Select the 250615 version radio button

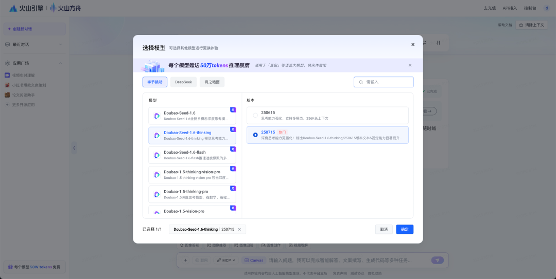point(255,116)
